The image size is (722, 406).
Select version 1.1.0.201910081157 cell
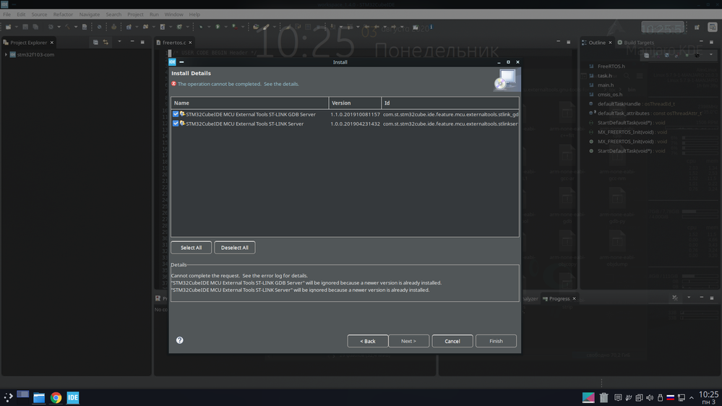[355, 114]
